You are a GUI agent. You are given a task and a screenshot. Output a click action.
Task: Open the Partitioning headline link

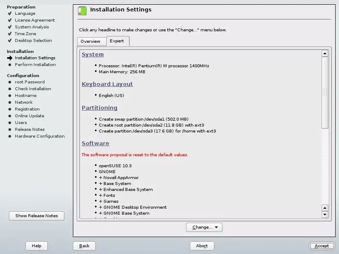tap(100, 108)
